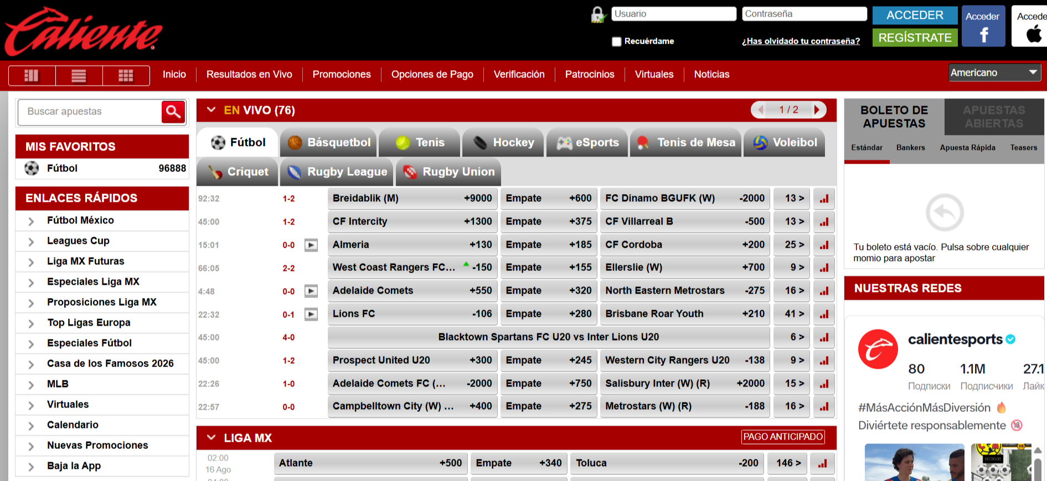The width and height of the screenshot is (1047, 481).
Task: Select the Tenis de Mesa tab
Action: (685, 143)
